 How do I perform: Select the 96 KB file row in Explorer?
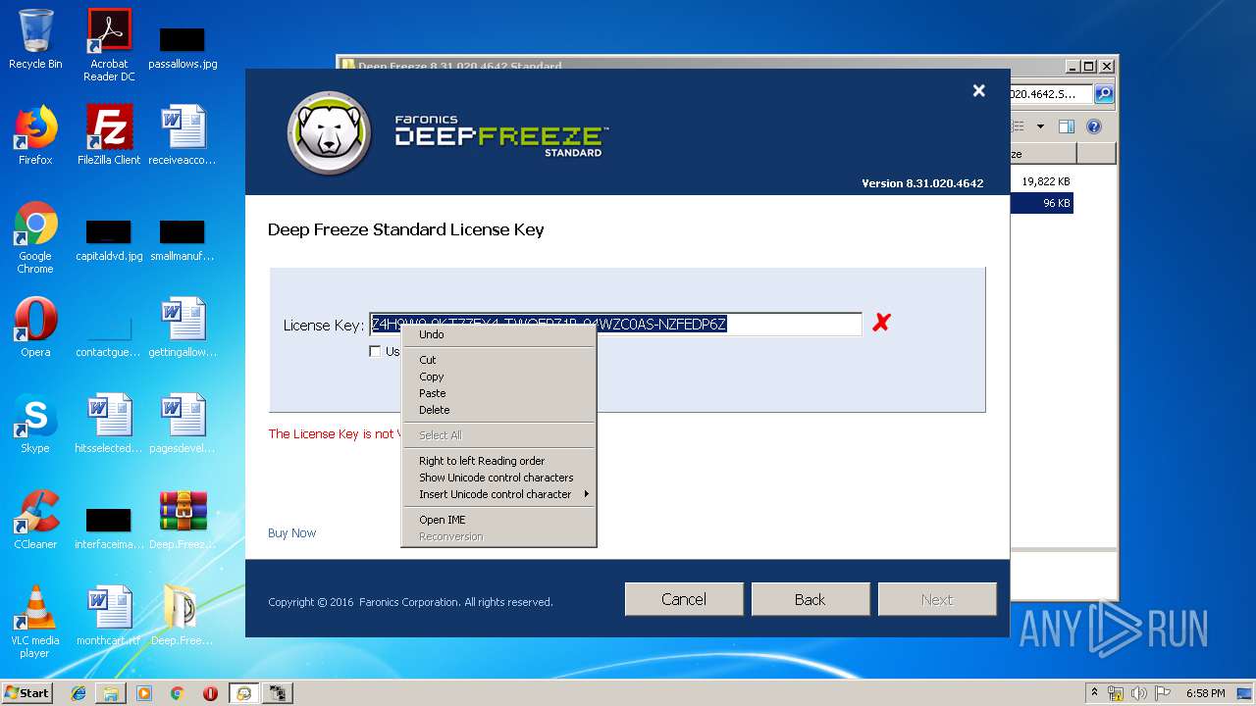1041,203
